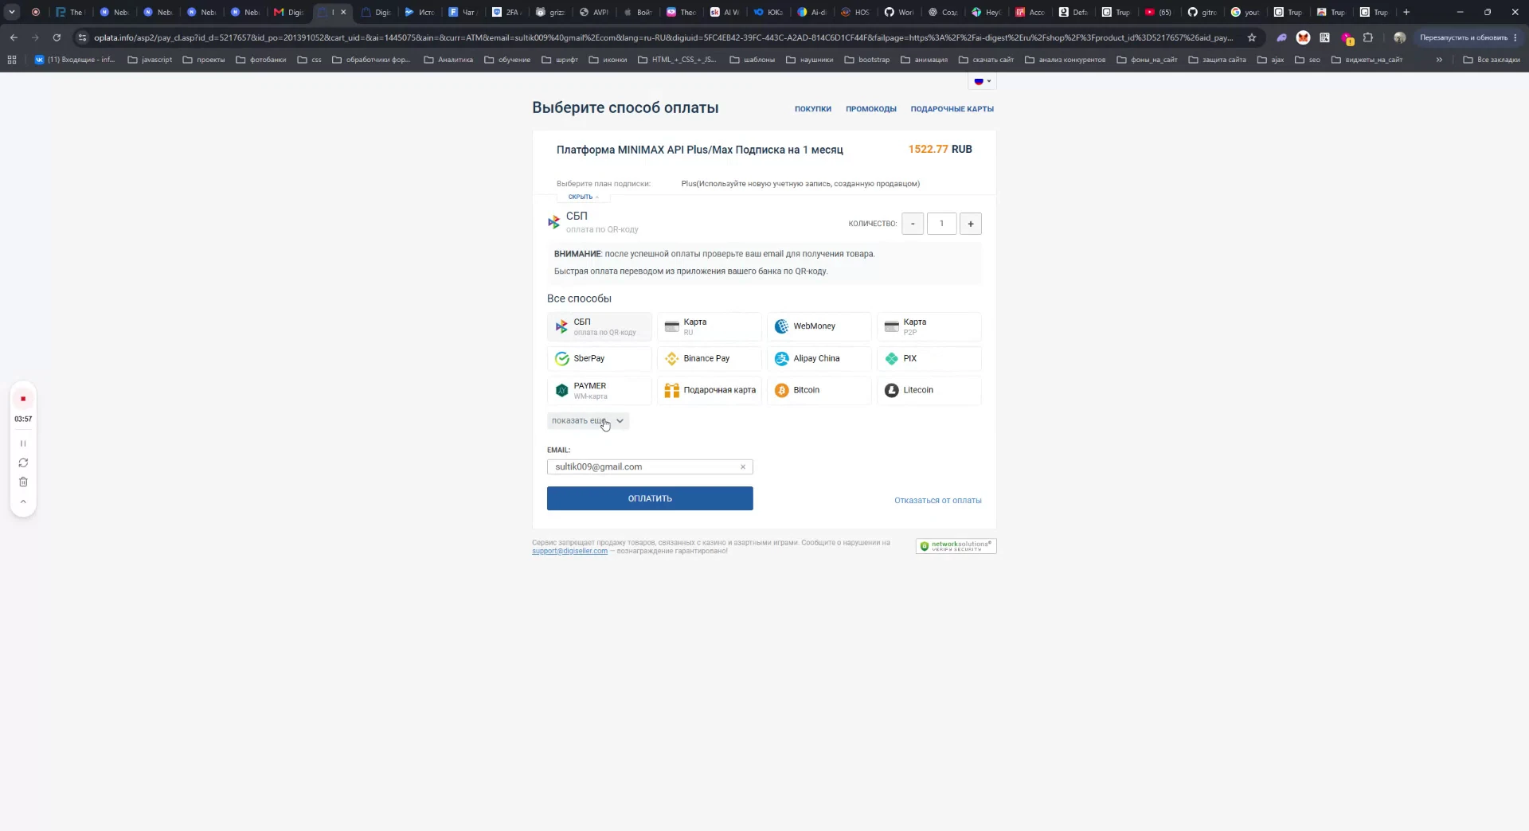Increase quantity with plus button

[971, 224]
